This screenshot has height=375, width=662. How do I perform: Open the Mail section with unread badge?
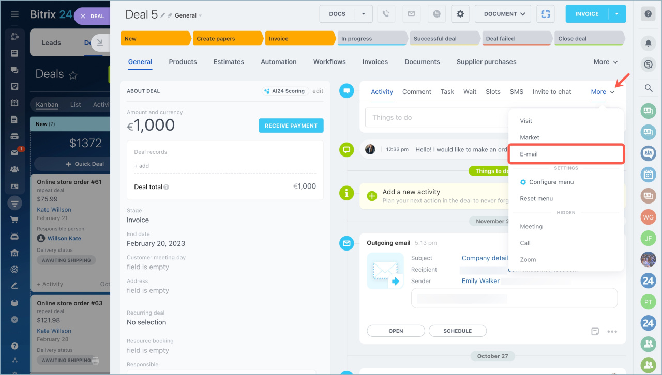[14, 152]
